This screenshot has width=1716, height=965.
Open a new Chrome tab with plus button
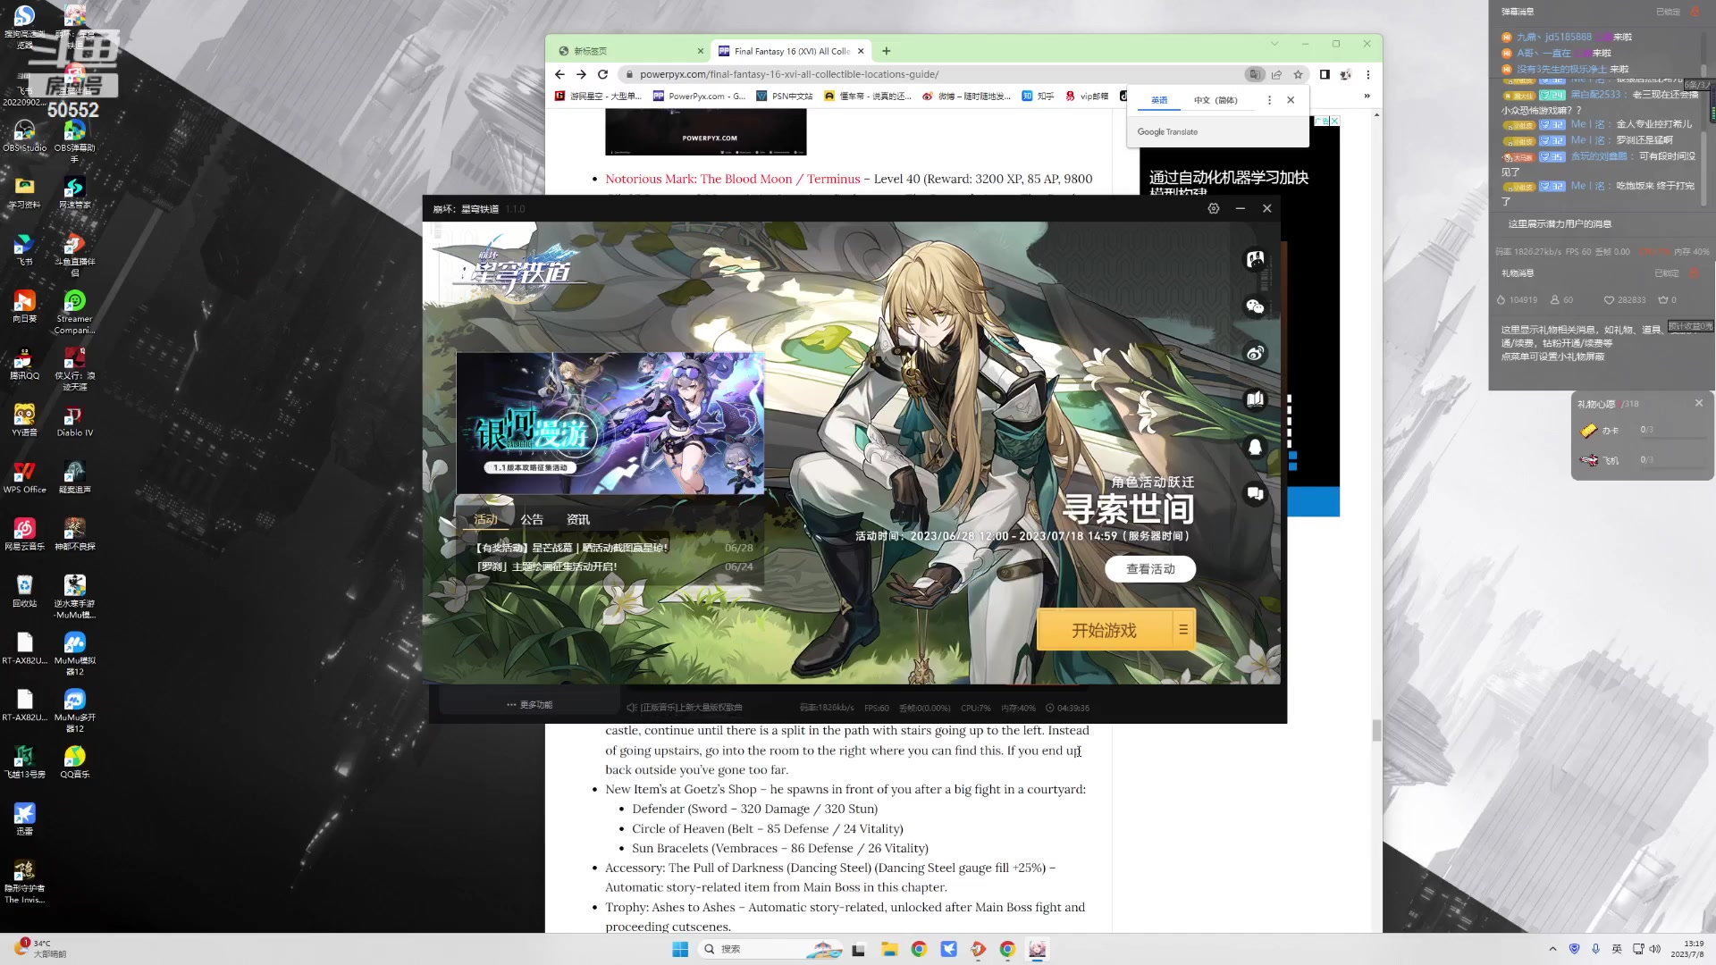tap(886, 51)
